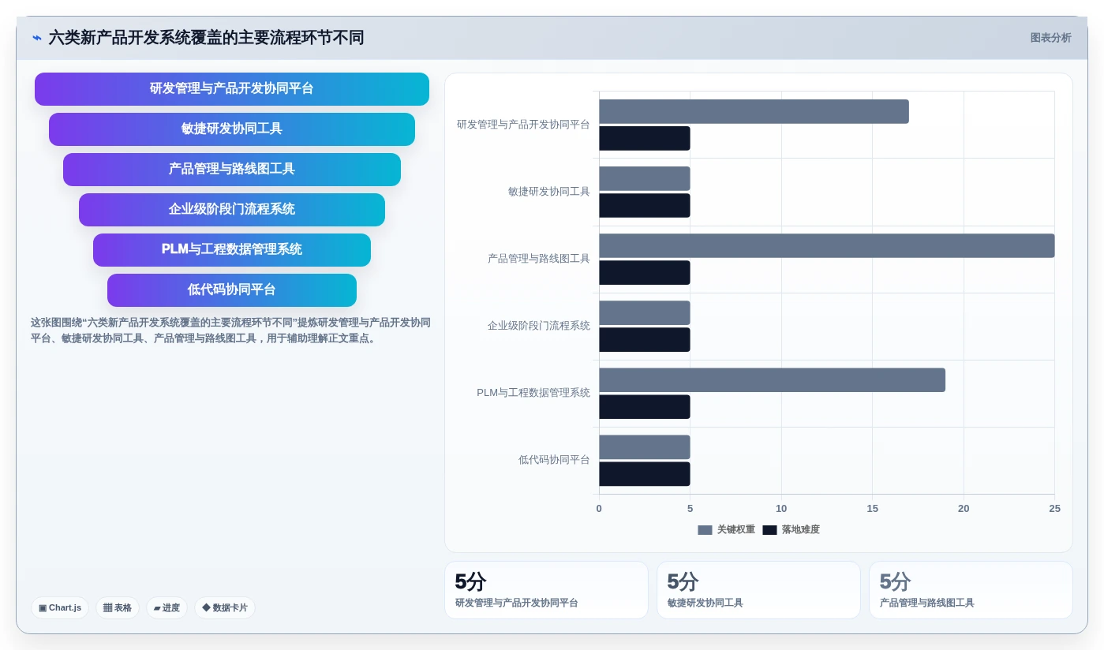This screenshot has width=1104, height=650.
Task: Open the 5分 敏捷研发协同工具 data card
Action: pyautogui.click(x=758, y=590)
